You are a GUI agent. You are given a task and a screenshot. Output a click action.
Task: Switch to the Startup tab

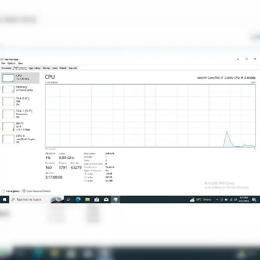[x=46, y=68]
